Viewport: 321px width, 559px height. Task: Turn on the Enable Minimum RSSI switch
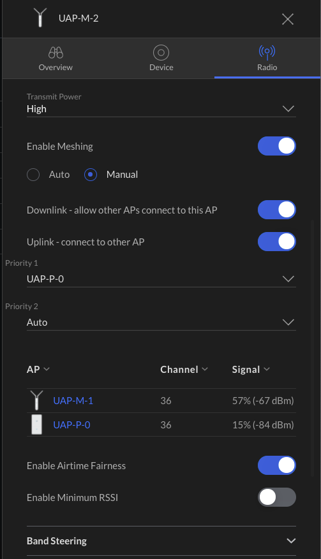[x=277, y=497]
